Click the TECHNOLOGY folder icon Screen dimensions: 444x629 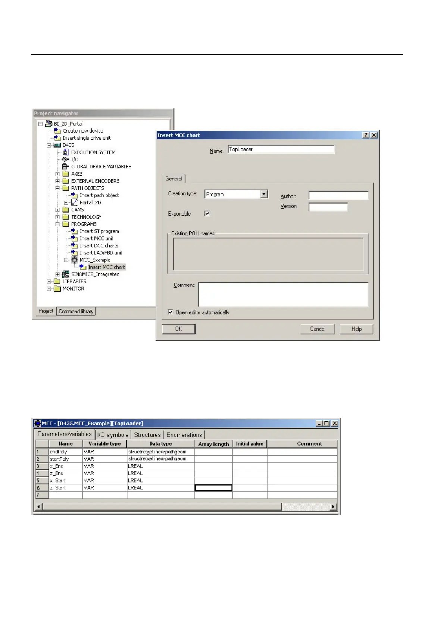click(x=66, y=217)
